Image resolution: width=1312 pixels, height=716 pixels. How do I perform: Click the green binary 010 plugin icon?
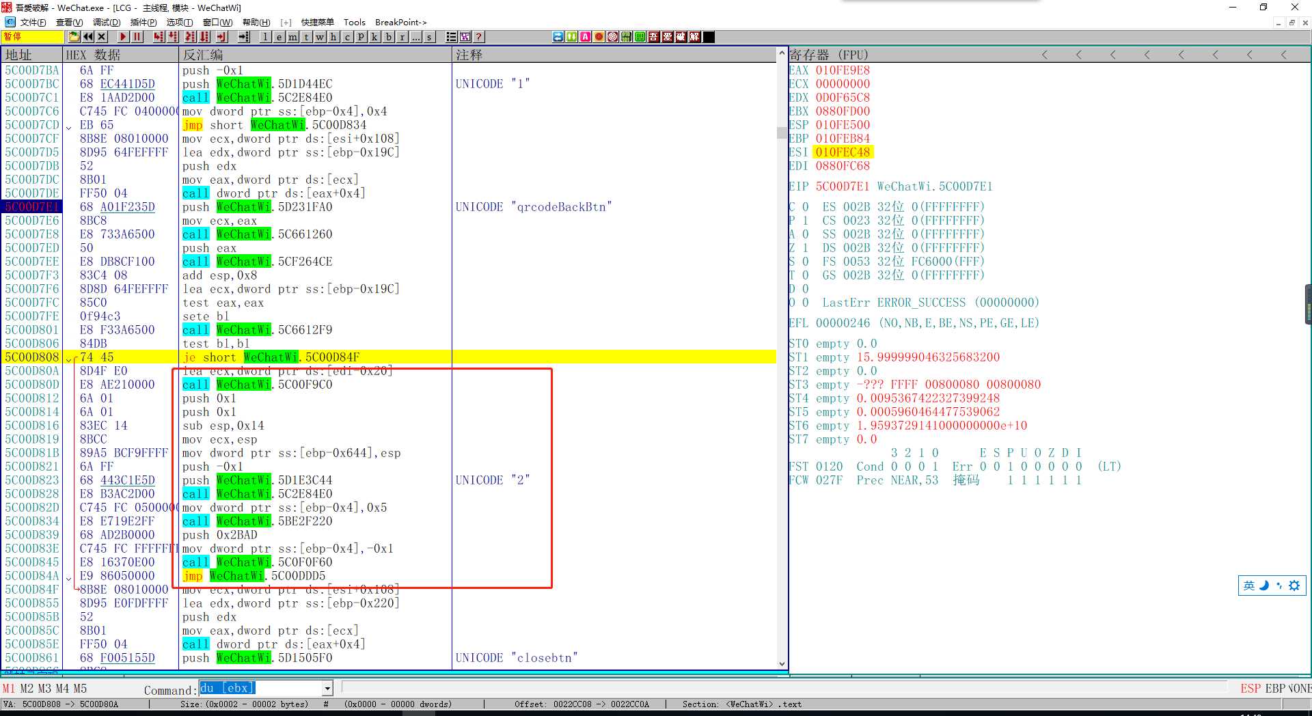(626, 37)
